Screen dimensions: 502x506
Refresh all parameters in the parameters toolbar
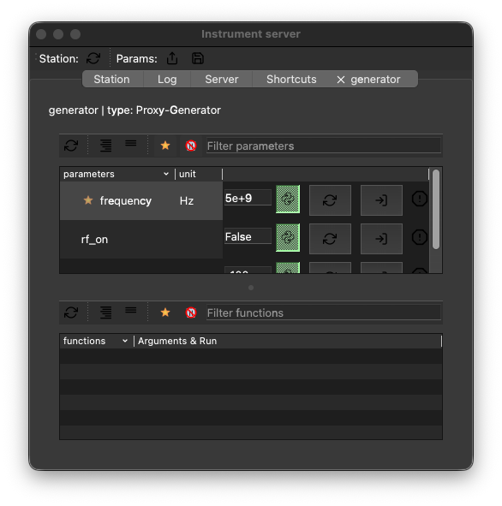pos(71,146)
